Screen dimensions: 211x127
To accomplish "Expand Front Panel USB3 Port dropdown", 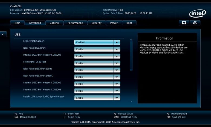I will pyautogui.click(x=97, y=63).
